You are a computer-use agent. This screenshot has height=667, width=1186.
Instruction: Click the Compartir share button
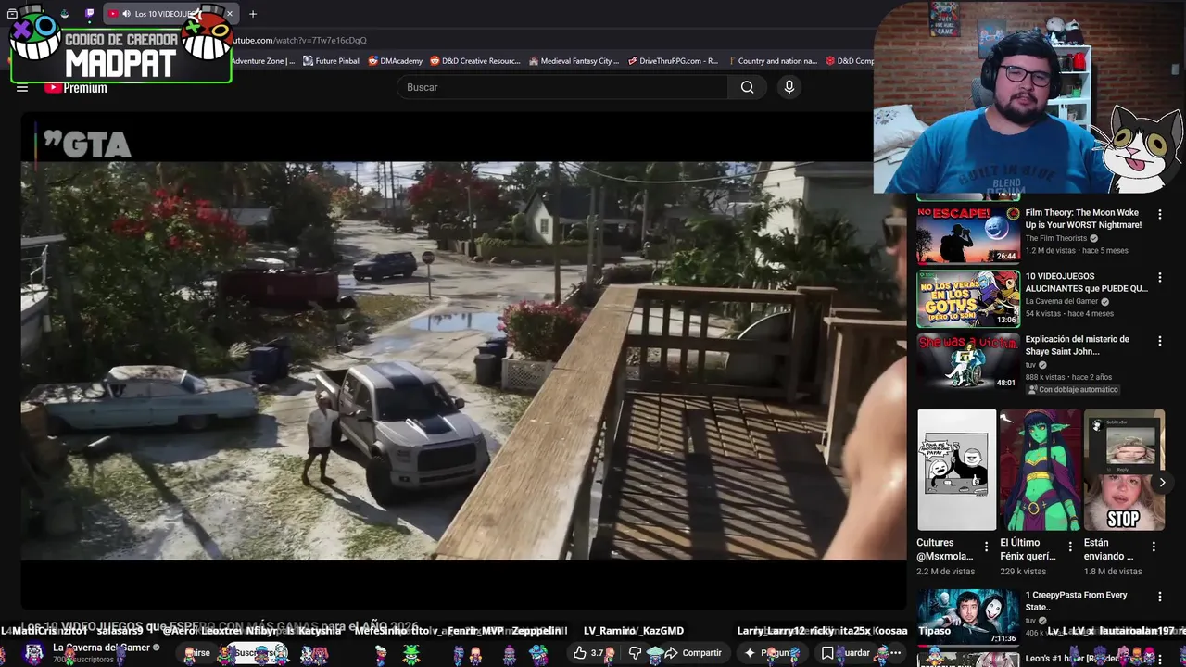(x=692, y=653)
